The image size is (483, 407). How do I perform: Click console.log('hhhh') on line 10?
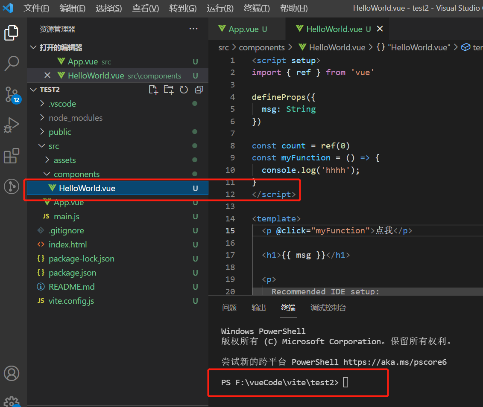click(x=310, y=170)
